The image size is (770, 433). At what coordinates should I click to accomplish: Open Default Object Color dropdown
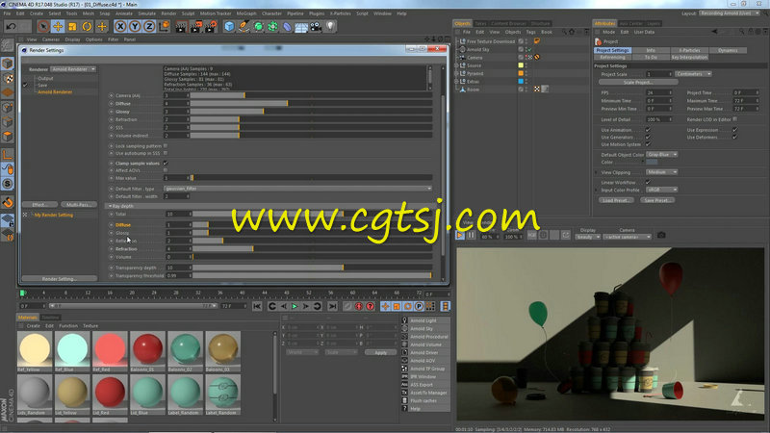pyautogui.click(x=661, y=155)
